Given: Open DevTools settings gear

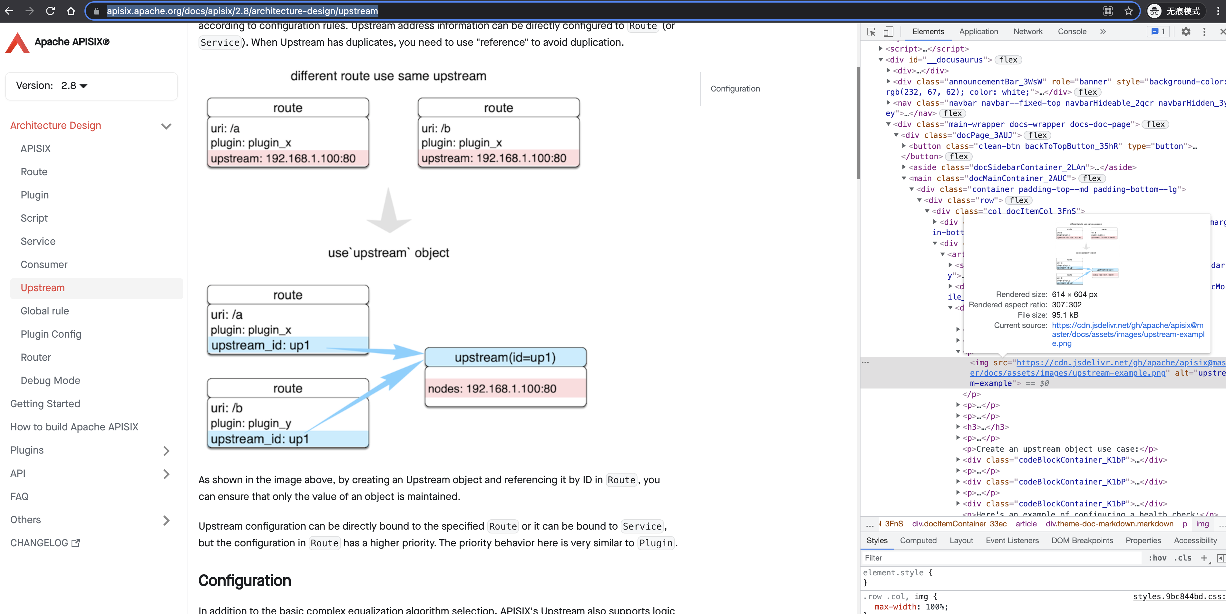Looking at the screenshot, I should [1185, 31].
